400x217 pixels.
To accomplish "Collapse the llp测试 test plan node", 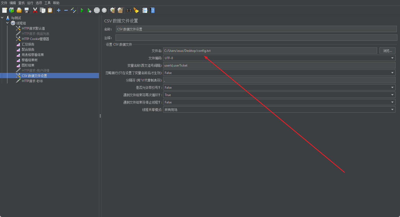I will point(2,18).
